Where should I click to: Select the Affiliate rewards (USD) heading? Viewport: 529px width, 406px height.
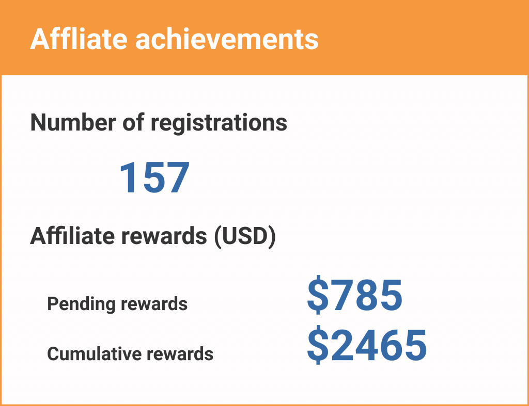coord(153,236)
